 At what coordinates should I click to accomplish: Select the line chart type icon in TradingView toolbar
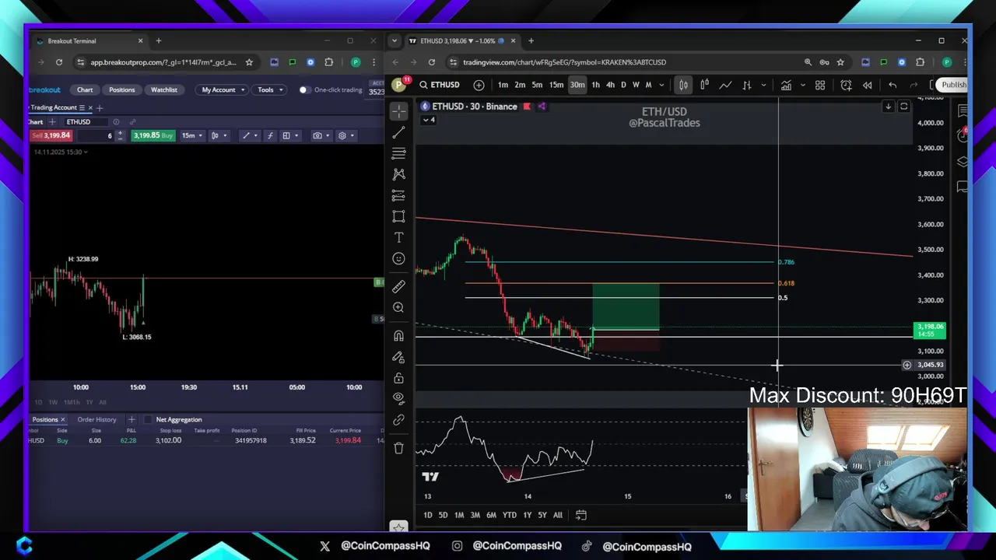click(725, 85)
